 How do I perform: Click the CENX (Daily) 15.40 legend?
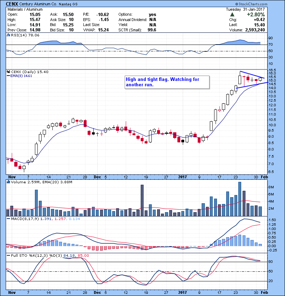point(30,72)
